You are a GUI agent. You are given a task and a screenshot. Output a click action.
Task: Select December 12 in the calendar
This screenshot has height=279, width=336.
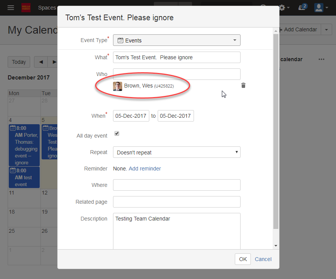[x=49, y=198]
